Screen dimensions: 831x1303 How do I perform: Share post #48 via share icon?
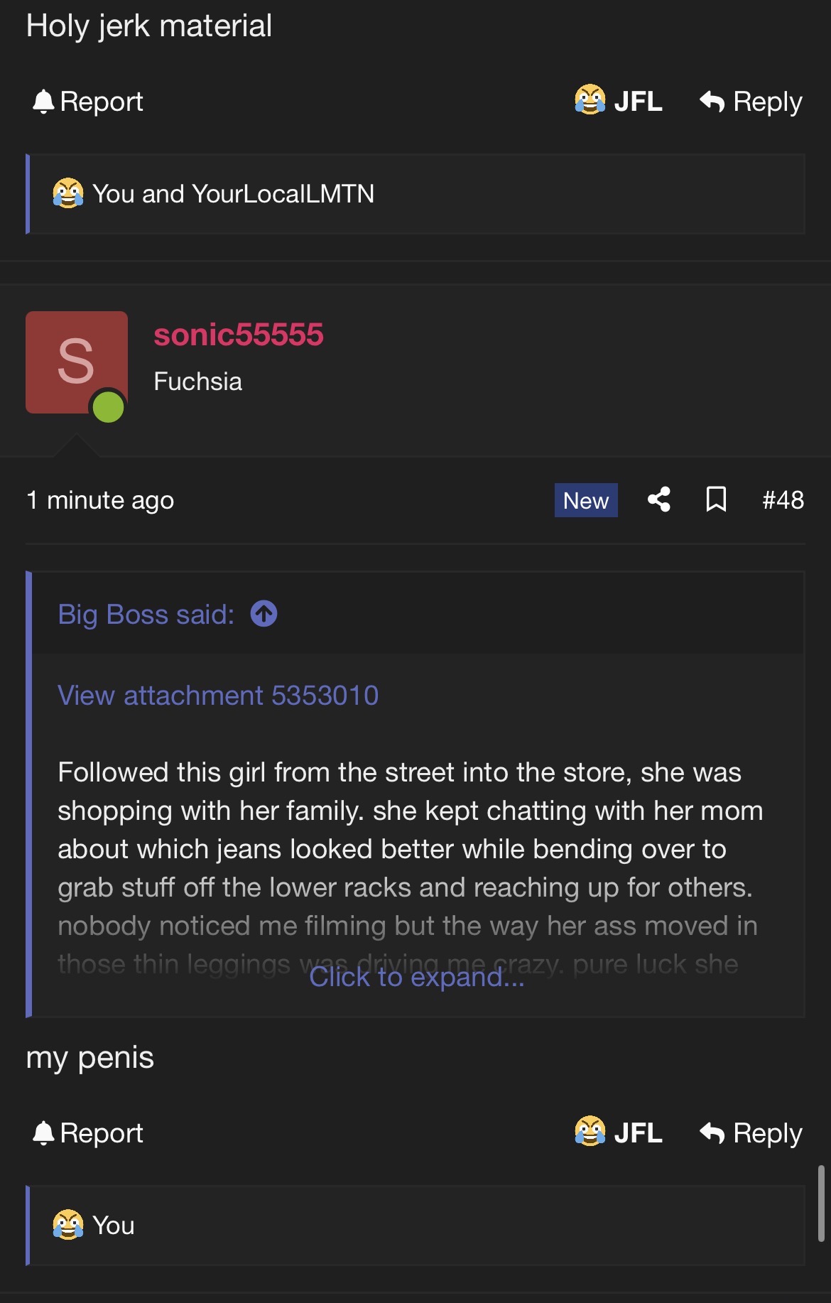click(659, 499)
